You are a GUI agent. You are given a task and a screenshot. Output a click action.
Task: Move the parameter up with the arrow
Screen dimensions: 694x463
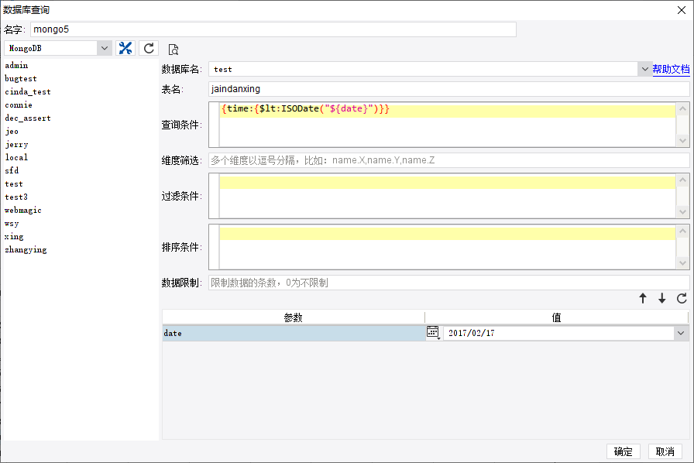tap(643, 298)
